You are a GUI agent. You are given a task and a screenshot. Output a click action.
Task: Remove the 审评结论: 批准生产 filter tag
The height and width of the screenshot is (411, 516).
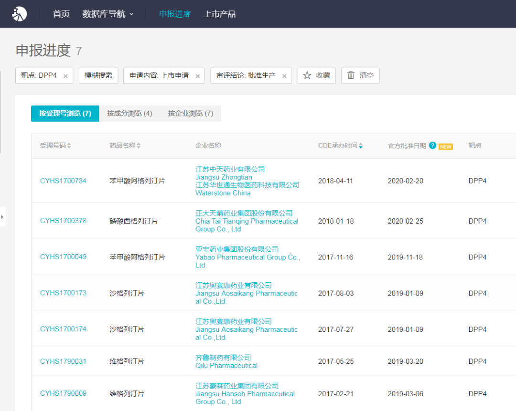[284, 76]
